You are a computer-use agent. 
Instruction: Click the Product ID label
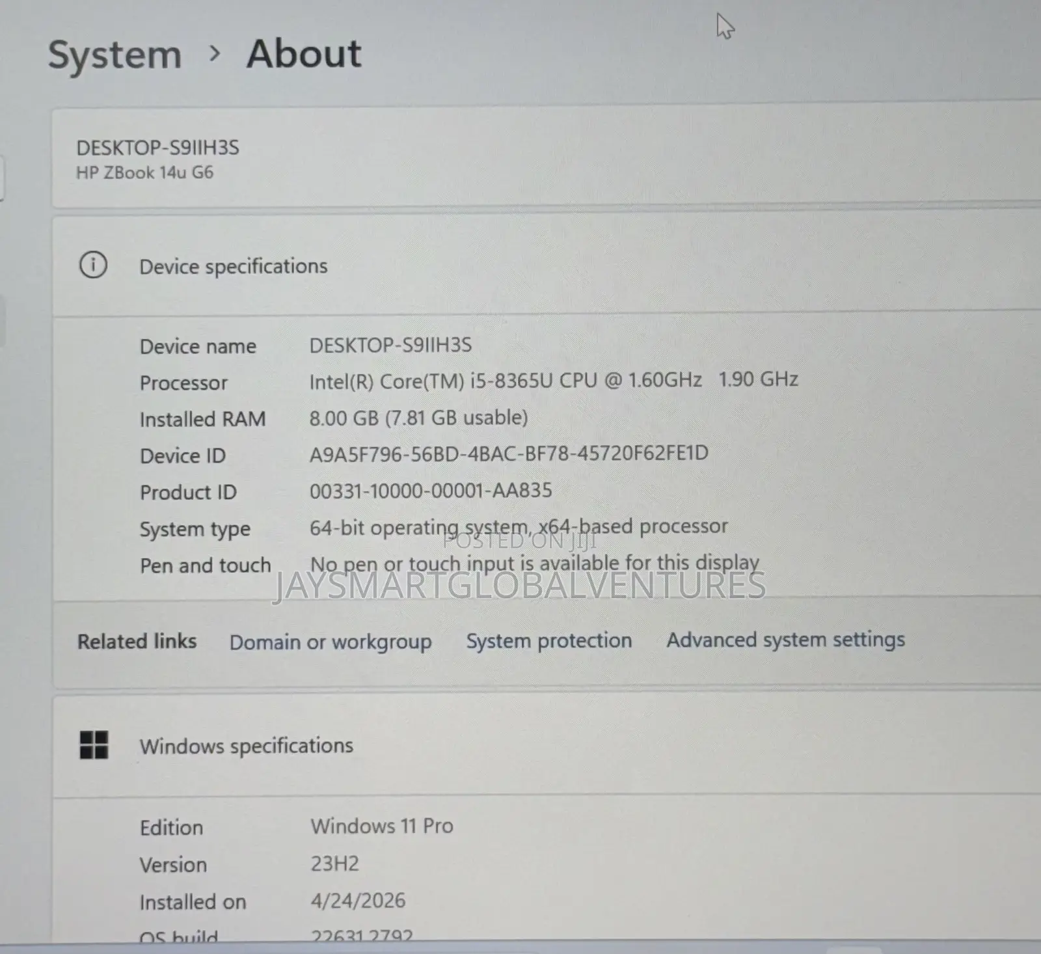(x=188, y=492)
